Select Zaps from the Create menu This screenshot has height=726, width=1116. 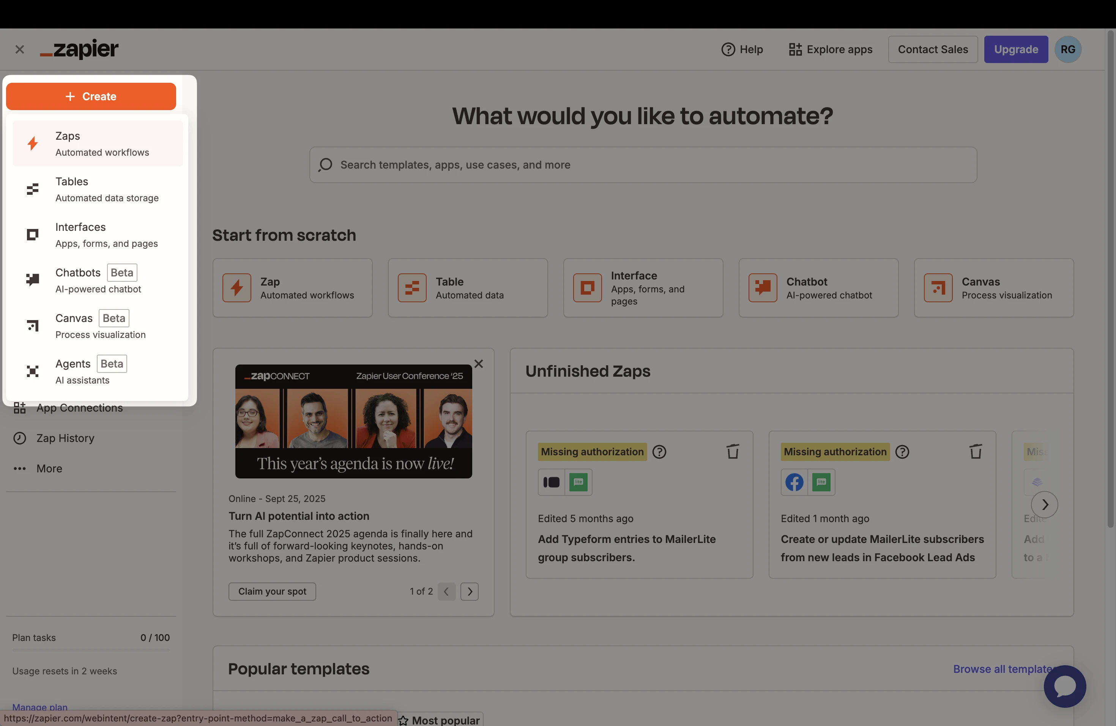click(98, 144)
